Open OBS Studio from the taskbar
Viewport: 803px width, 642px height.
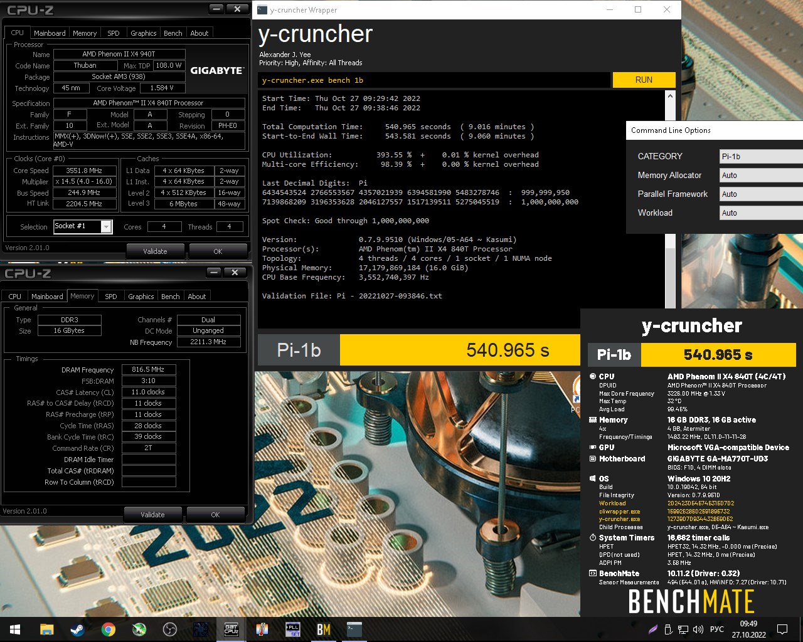(x=170, y=629)
